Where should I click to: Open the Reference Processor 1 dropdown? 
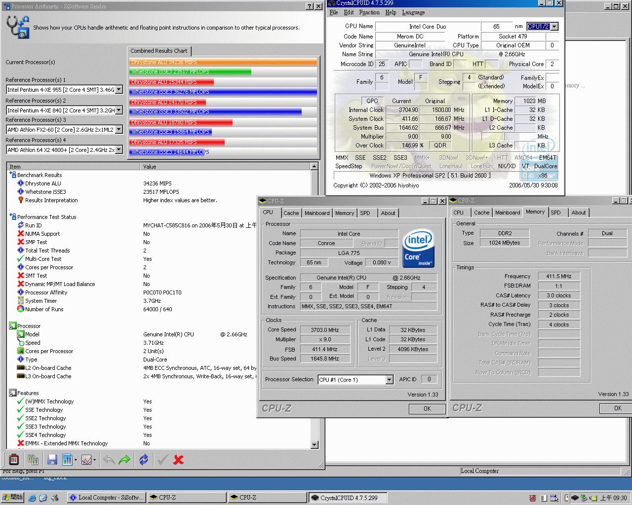coord(120,89)
